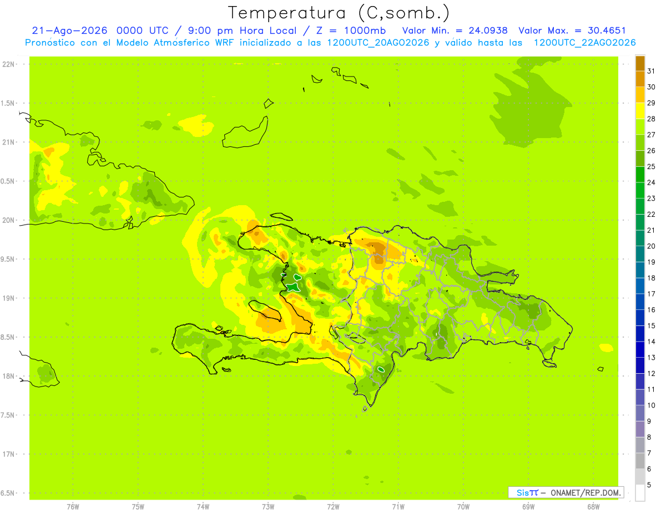Click the 'Temperatura (C,somb.)' map title

[x=339, y=13]
